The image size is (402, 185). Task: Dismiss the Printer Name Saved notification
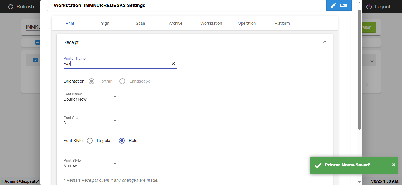(x=394, y=165)
